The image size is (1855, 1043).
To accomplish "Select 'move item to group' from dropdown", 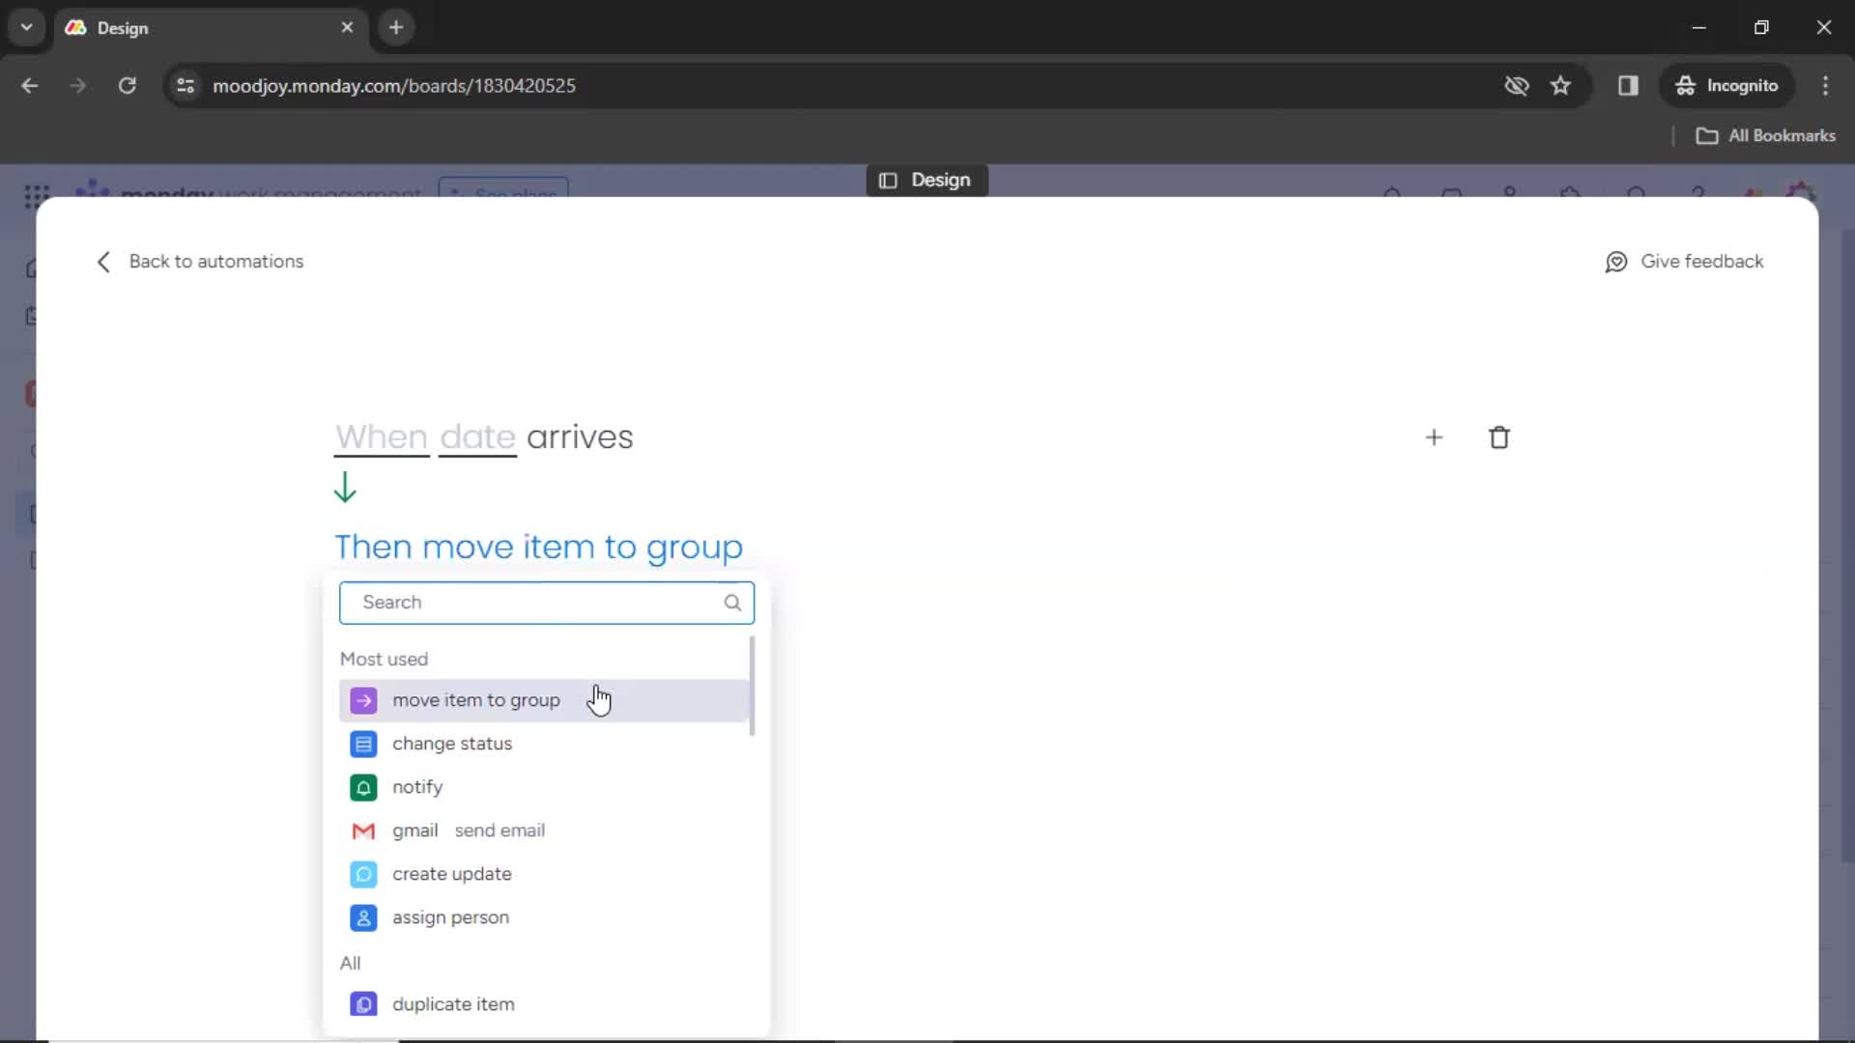I will coord(476,699).
